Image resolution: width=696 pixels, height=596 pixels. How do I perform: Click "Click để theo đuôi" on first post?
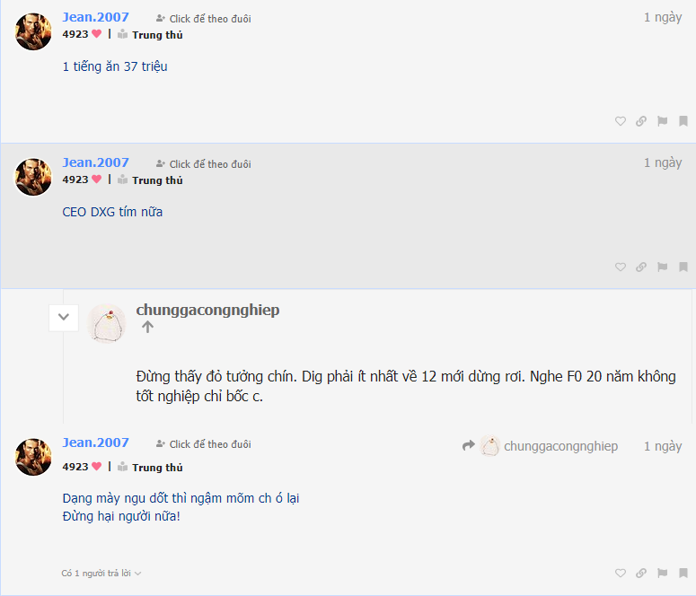204,19
